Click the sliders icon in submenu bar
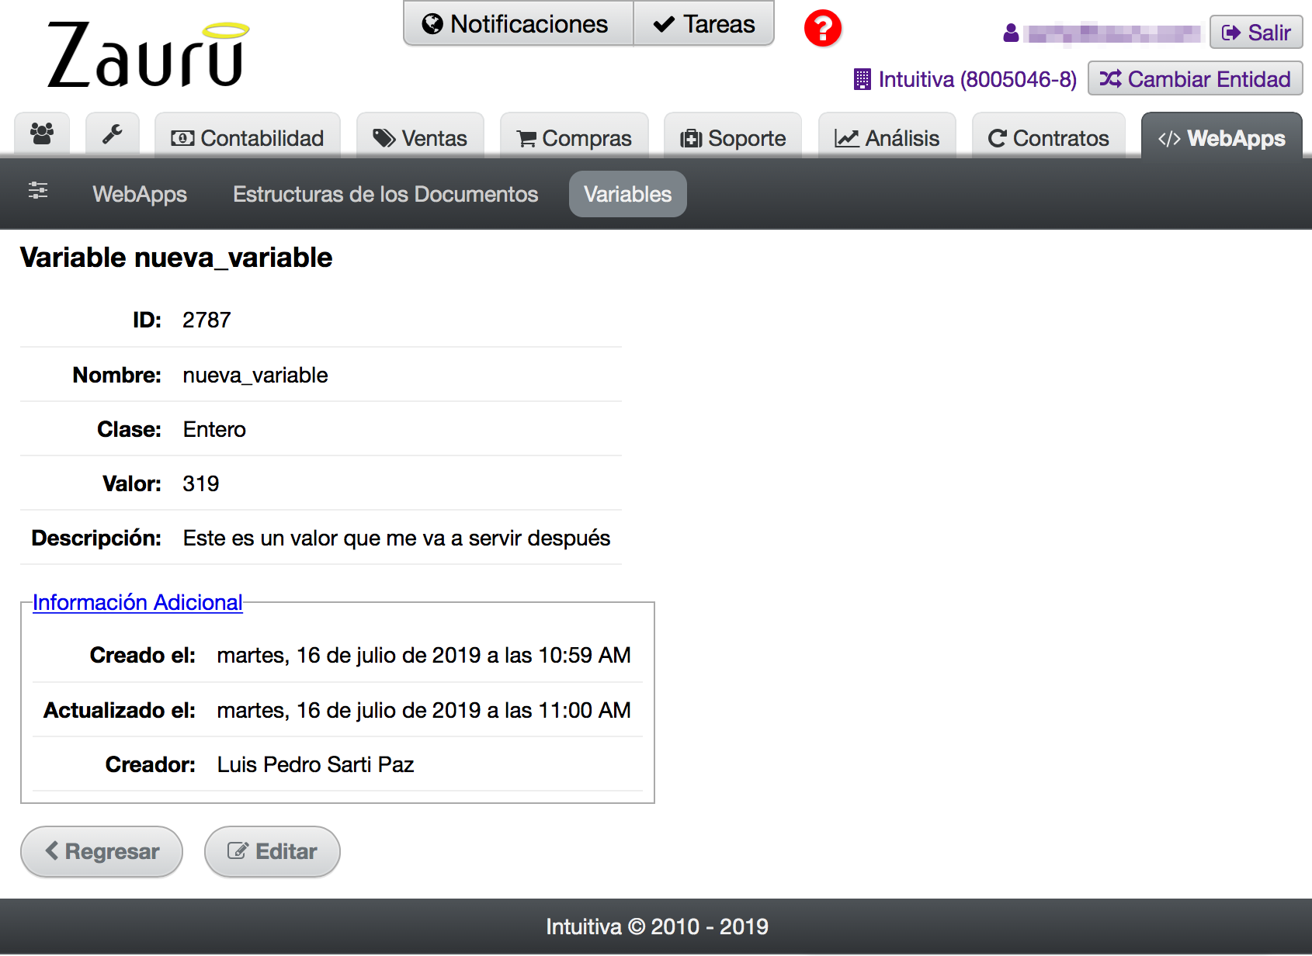1312x956 pixels. [38, 191]
